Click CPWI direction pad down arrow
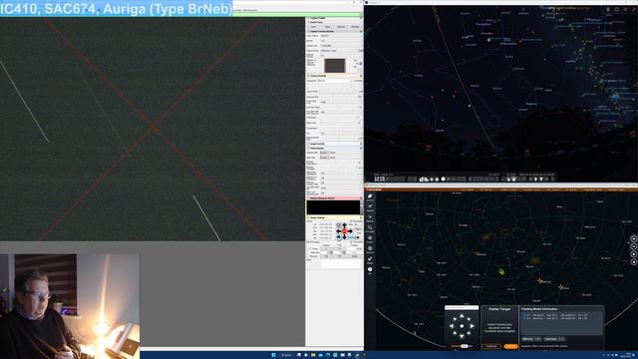This screenshot has height=359, width=638. [462, 336]
